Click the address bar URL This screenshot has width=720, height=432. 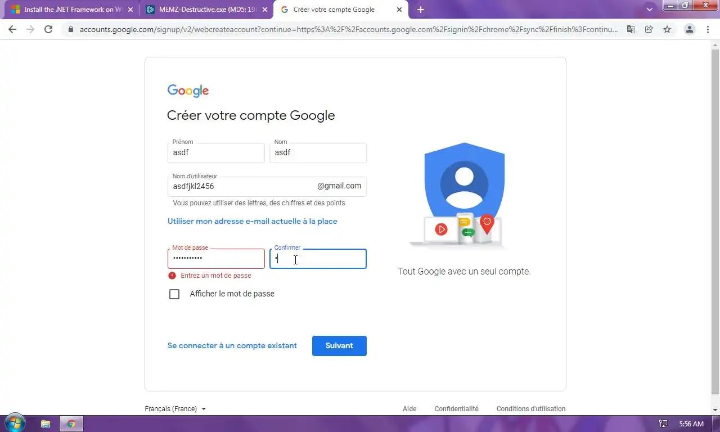[x=349, y=29]
